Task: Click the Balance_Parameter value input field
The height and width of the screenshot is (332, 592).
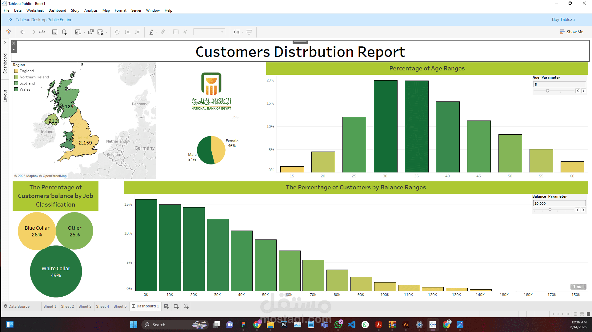Action: (559, 203)
